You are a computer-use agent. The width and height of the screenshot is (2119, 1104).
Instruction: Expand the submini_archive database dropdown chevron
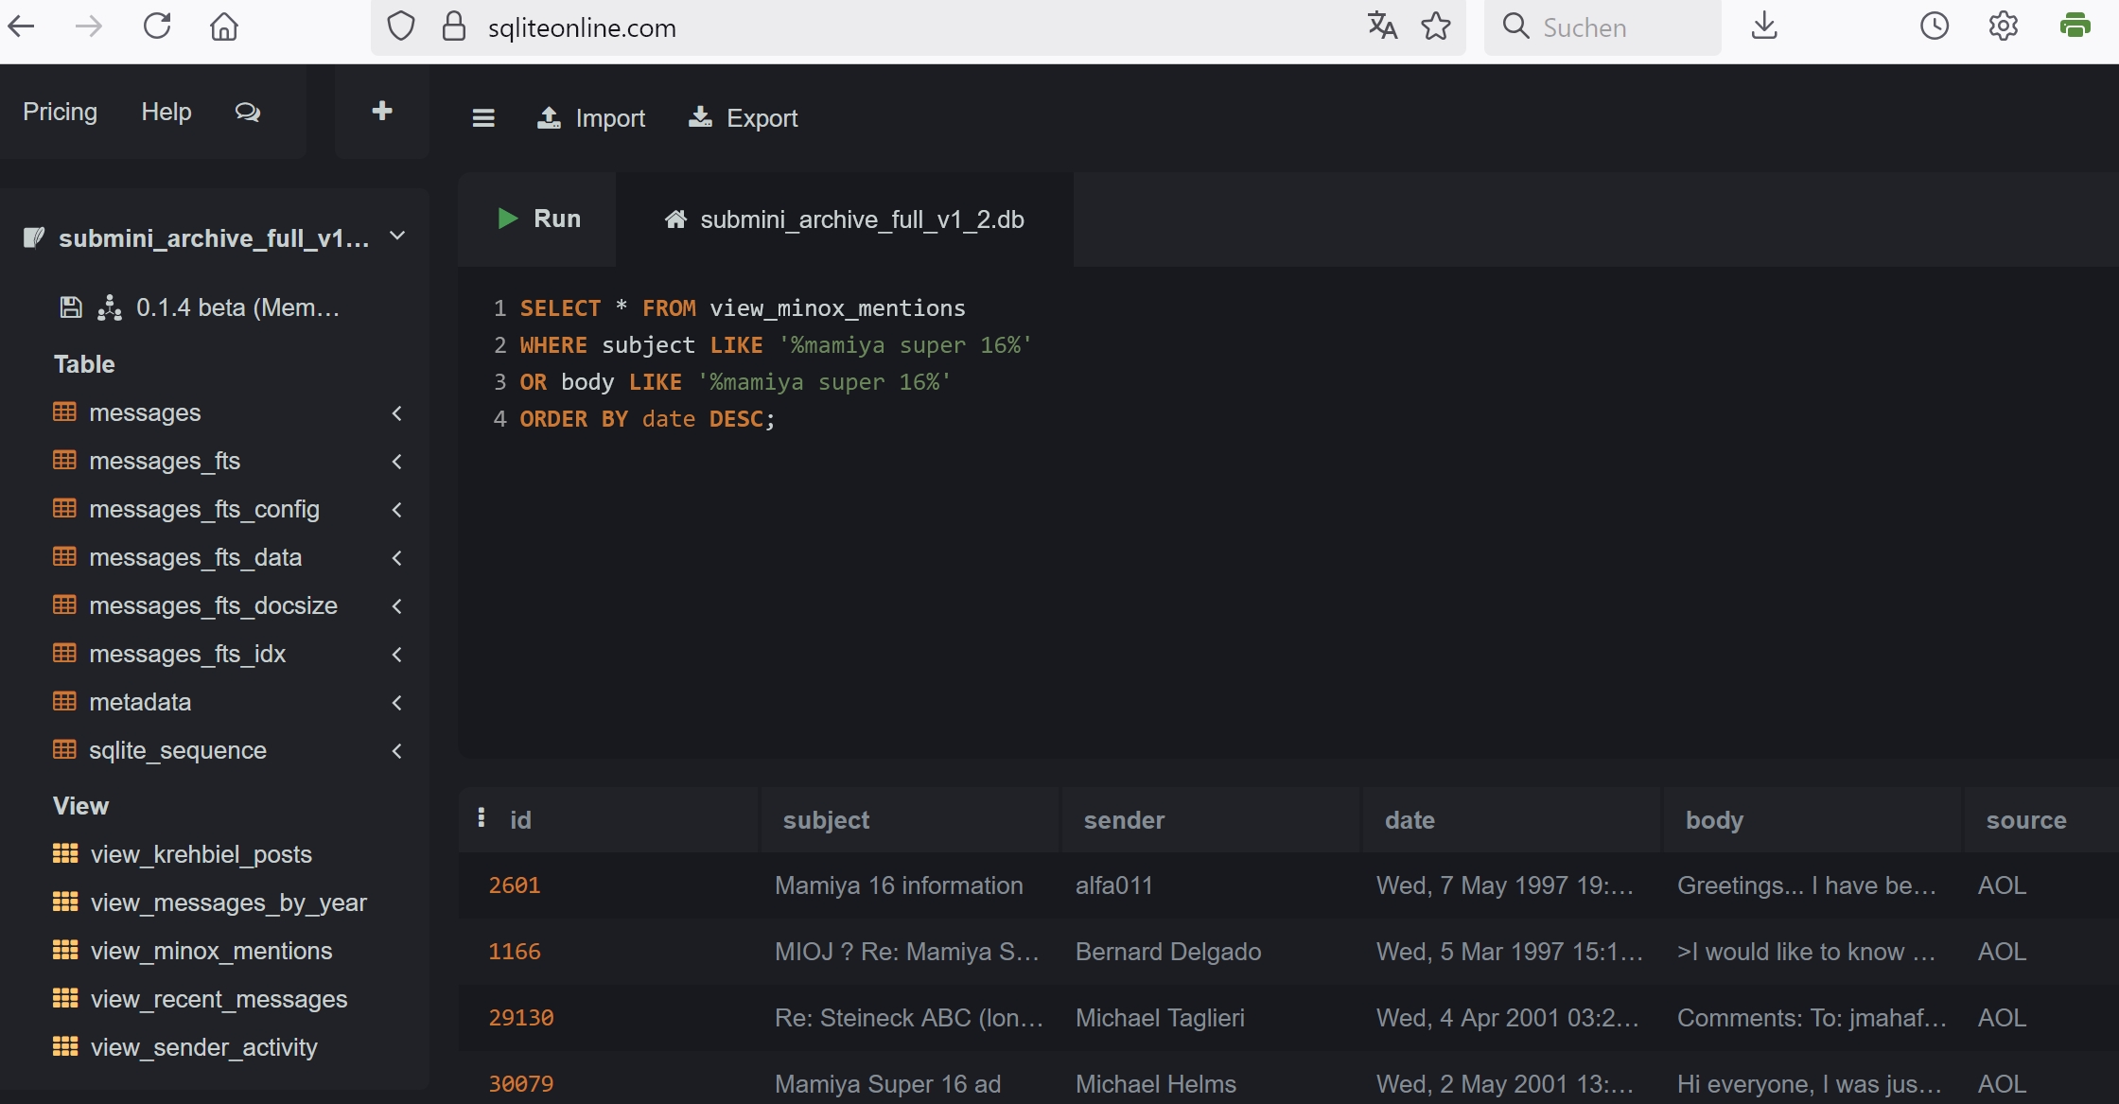click(x=397, y=236)
